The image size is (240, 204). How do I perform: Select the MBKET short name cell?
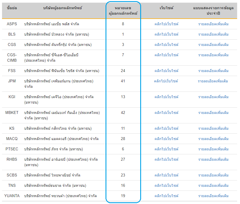pyautogui.click(x=12, y=112)
